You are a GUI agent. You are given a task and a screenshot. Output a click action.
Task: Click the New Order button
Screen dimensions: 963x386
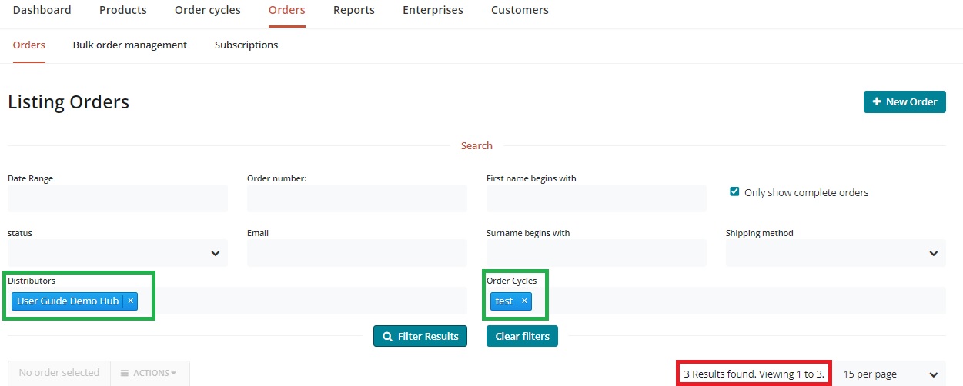[904, 101]
